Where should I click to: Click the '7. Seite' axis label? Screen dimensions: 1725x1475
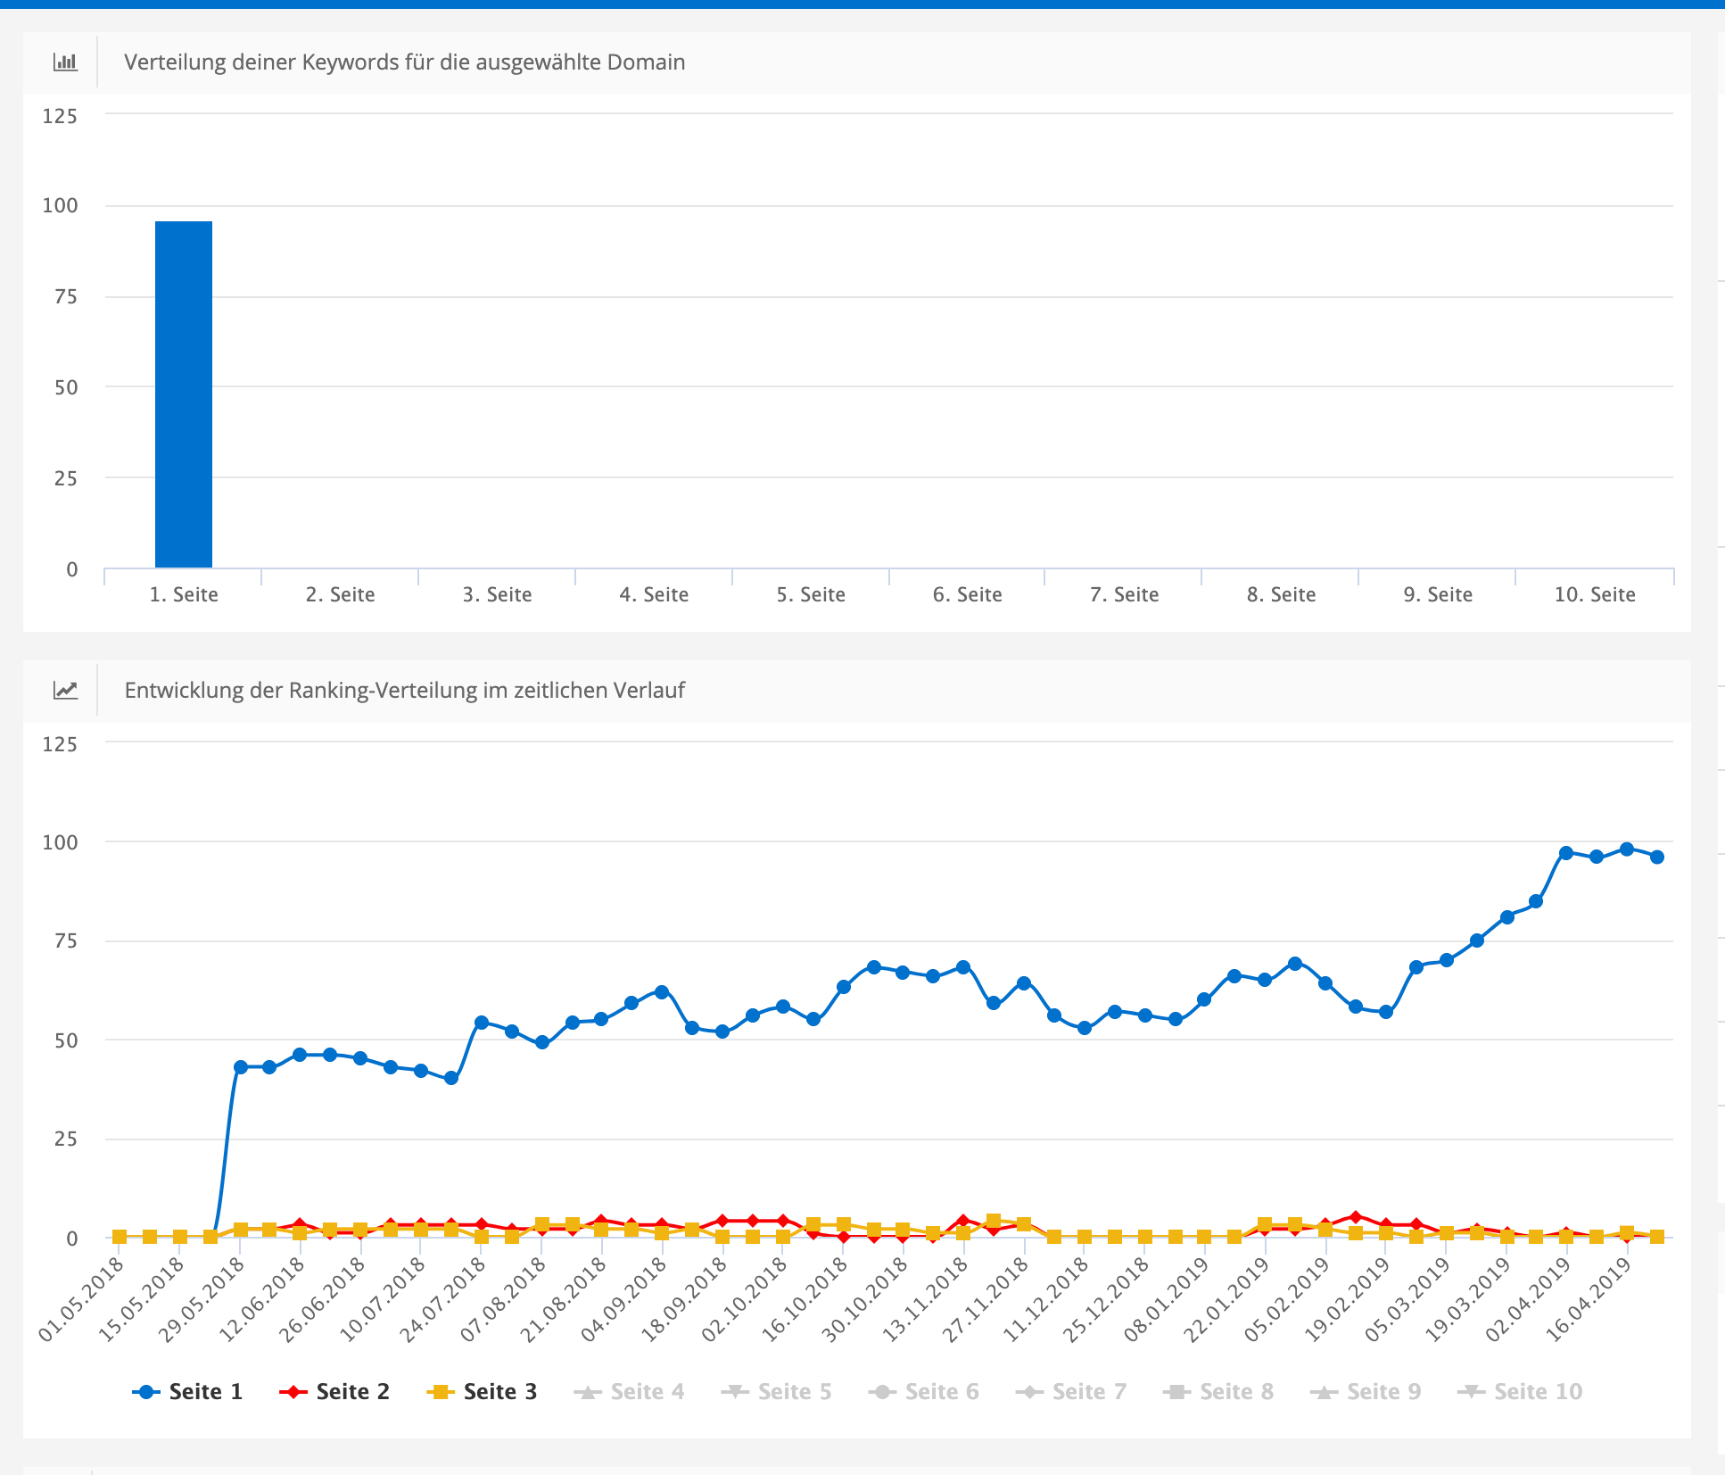coord(1124,594)
